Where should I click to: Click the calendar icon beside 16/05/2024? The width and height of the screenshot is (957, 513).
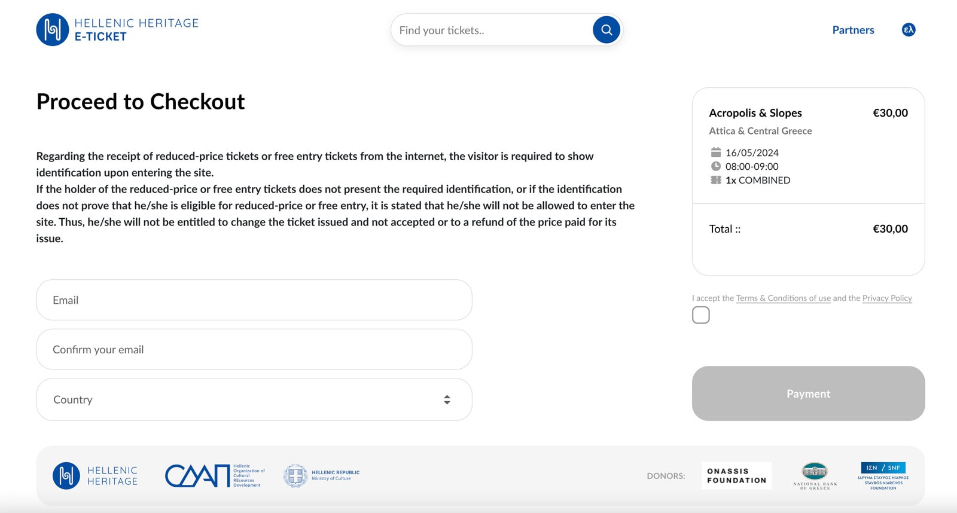pyautogui.click(x=715, y=152)
